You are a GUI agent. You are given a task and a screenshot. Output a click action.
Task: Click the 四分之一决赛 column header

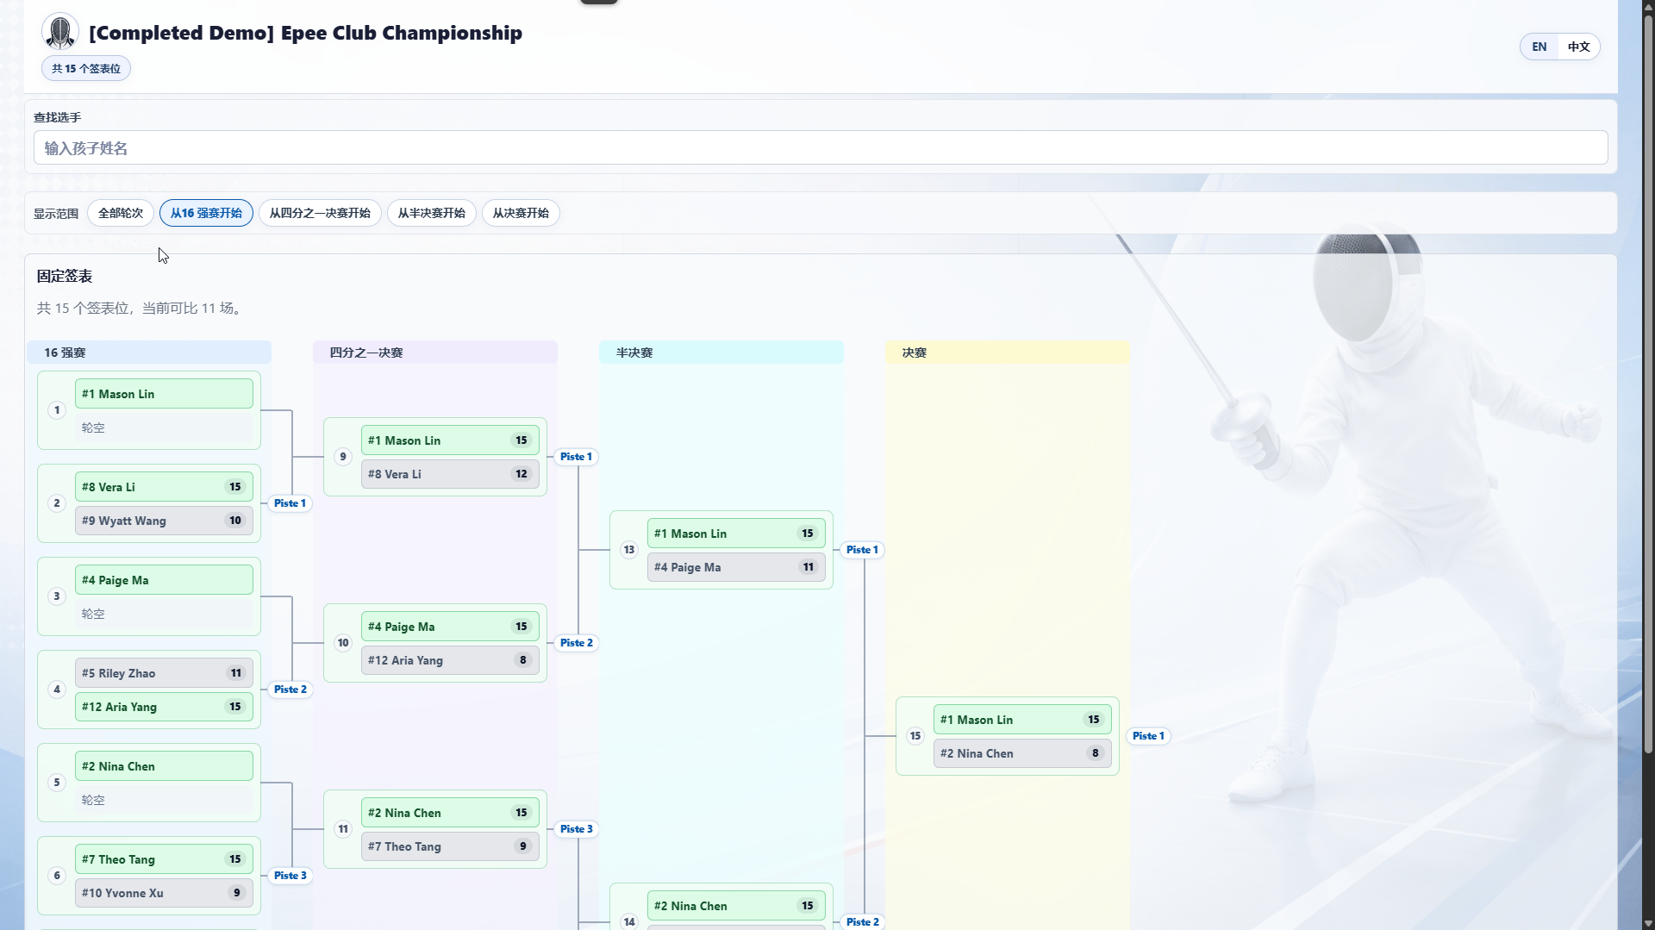pyautogui.click(x=435, y=353)
